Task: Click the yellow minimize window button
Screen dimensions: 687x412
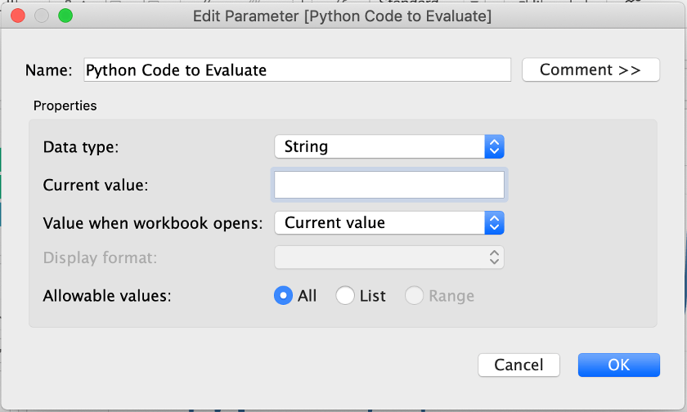Action: coord(43,16)
